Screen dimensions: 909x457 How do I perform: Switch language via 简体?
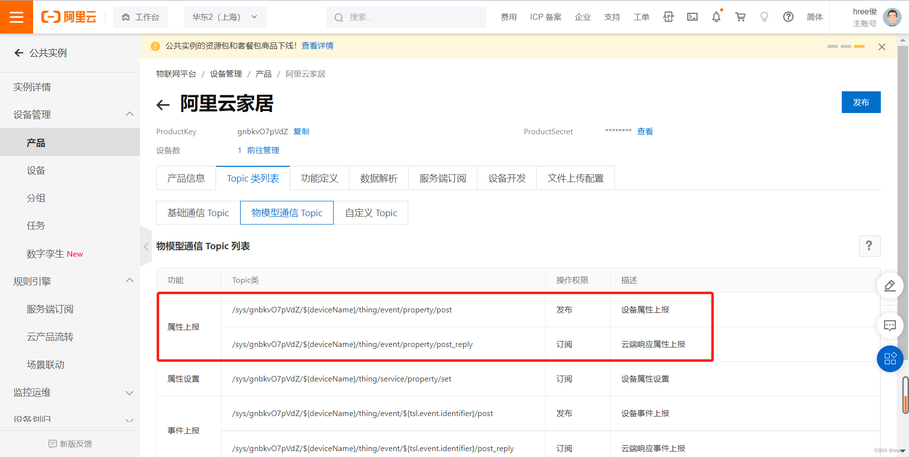pos(815,17)
